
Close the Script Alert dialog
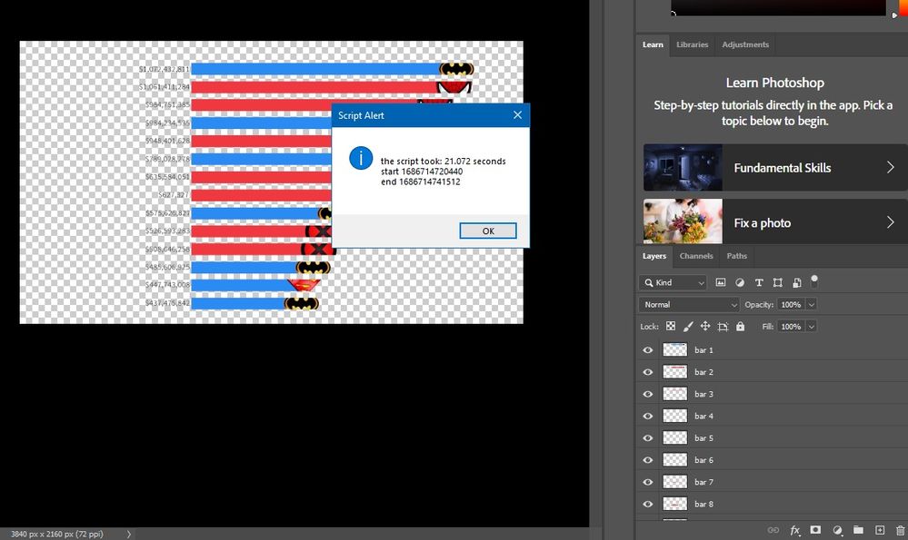[517, 115]
